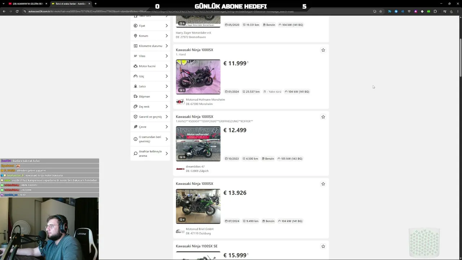Click the Fiyat euro icon in filters
This screenshot has width=462, height=260.
(135, 26)
